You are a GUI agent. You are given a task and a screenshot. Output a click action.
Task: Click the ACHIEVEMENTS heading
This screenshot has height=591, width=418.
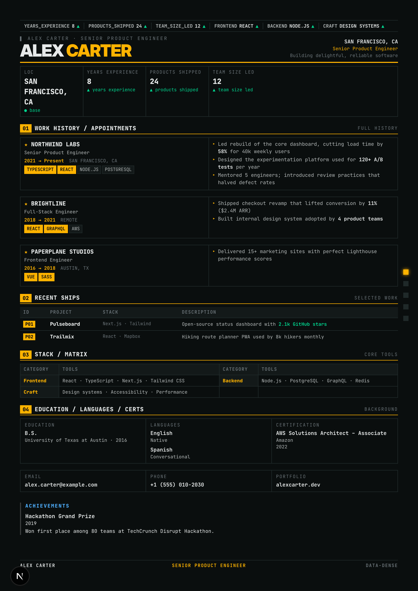coord(47,506)
